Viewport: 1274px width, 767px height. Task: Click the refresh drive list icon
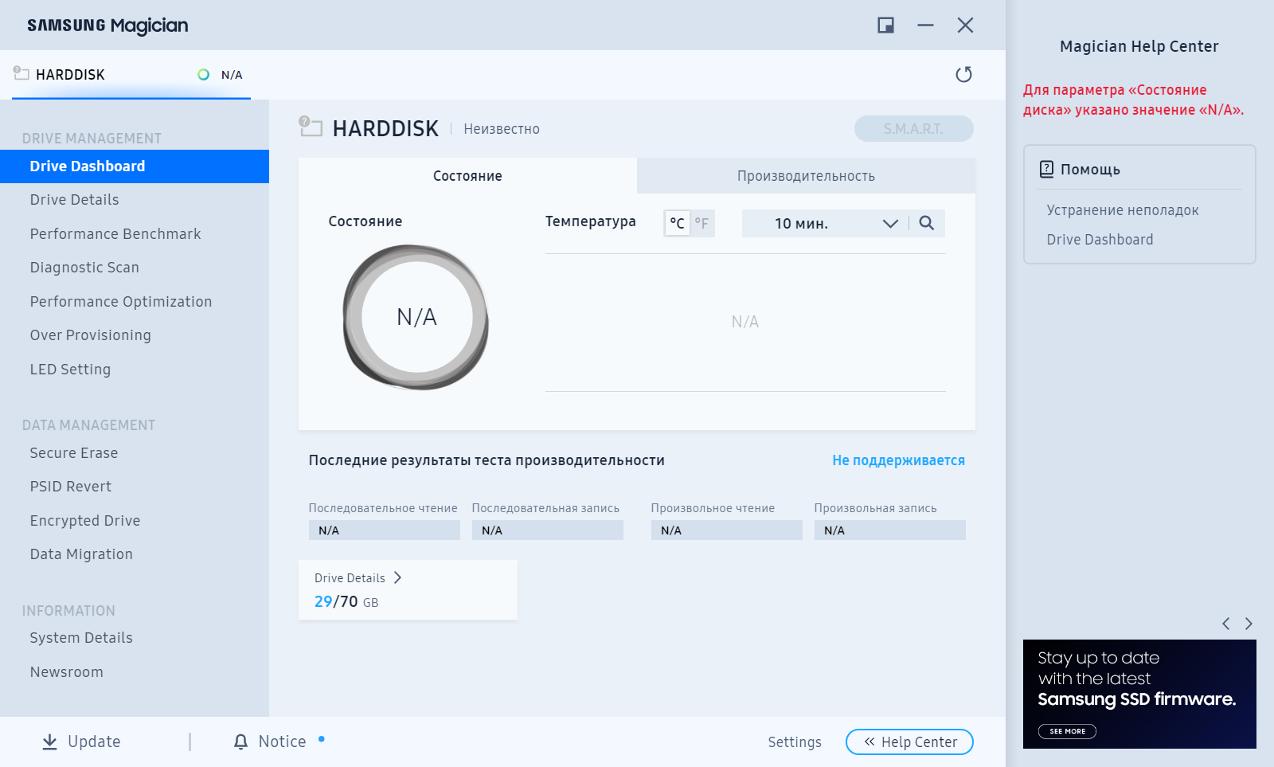tap(963, 74)
